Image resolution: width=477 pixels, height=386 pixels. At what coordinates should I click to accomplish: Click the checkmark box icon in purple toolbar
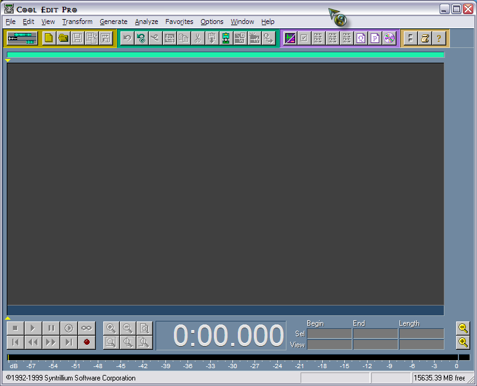pyautogui.click(x=304, y=38)
